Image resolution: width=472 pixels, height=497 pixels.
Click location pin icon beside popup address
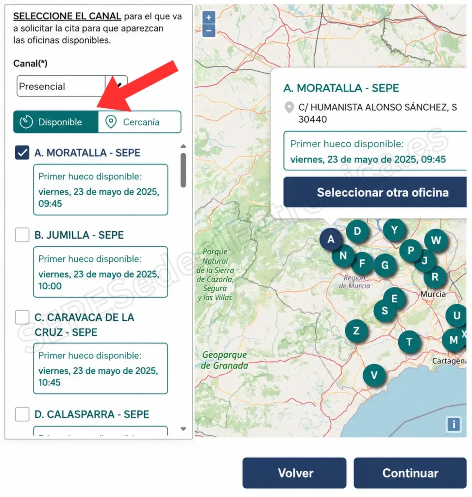[289, 107]
